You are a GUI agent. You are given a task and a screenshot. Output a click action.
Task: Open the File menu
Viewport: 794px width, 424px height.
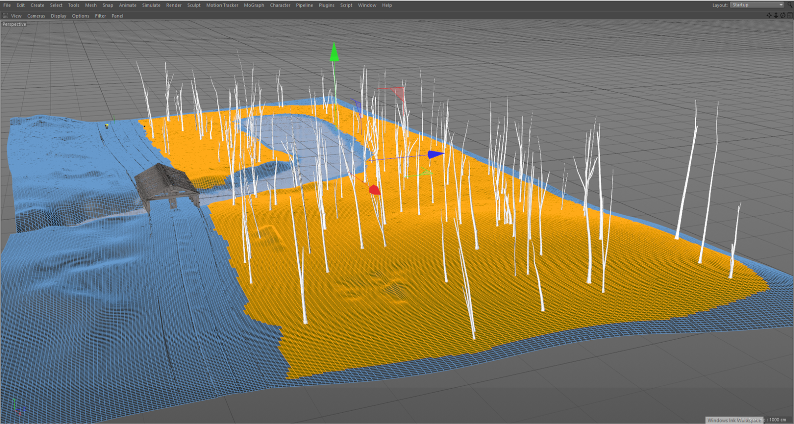[x=7, y=5]
